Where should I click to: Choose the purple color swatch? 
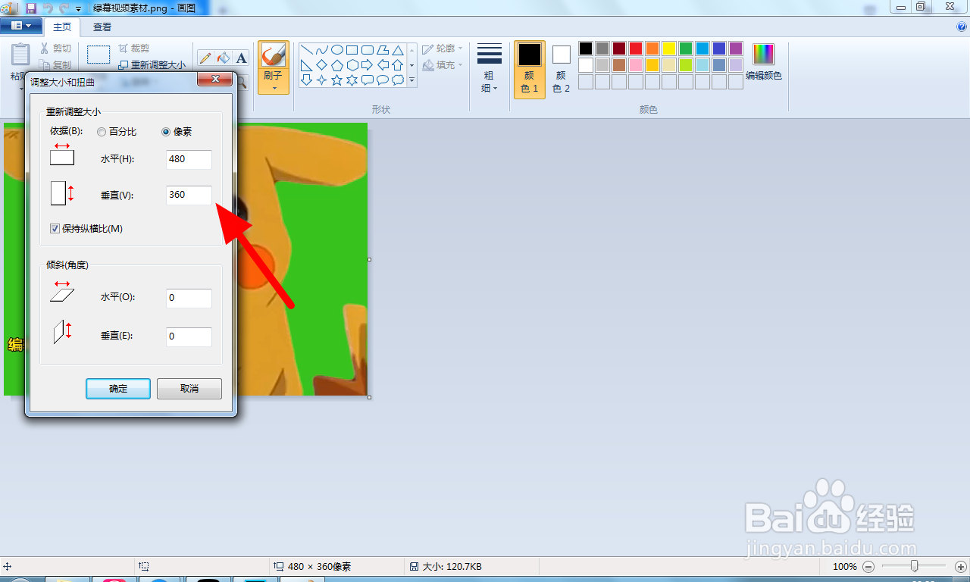pyautogui.click(x=736, y=48)
